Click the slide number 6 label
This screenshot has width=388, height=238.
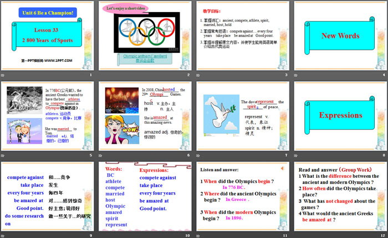tap(188, 155)
